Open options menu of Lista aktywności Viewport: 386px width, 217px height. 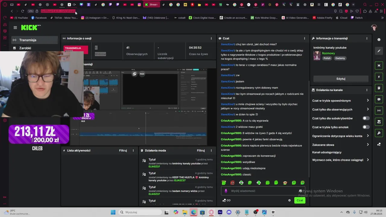(133, 150)
